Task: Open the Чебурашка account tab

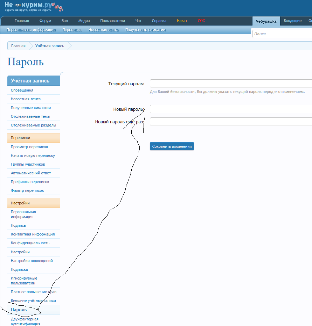Action: coord(266,21)
